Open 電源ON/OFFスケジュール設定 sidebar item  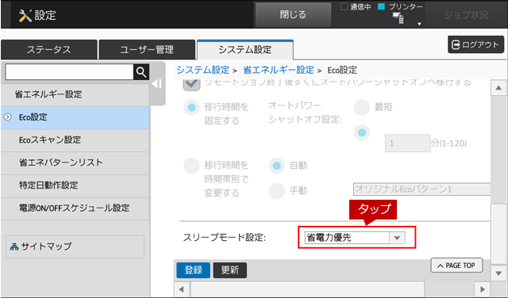coord(75,208)
